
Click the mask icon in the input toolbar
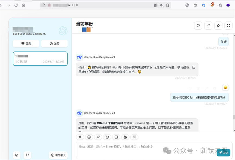click(x=107, y=137)
